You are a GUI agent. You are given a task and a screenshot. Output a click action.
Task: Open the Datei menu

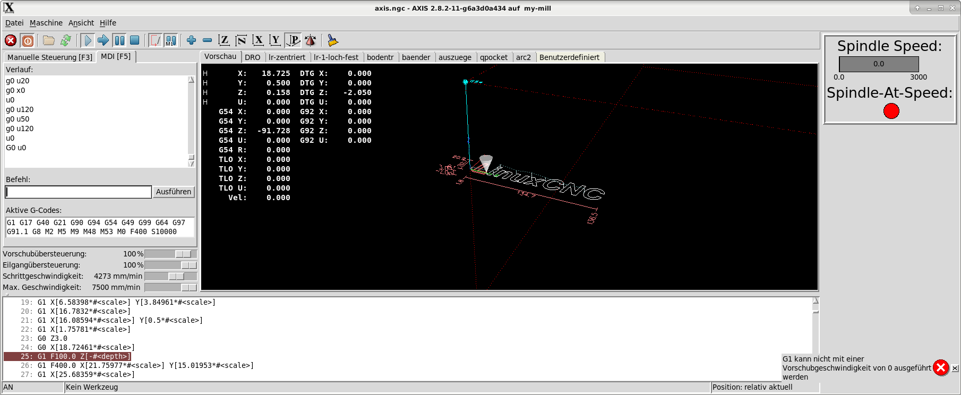(x=14, y=23)
